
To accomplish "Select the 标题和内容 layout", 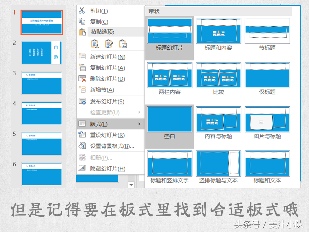I will [218, 34].
